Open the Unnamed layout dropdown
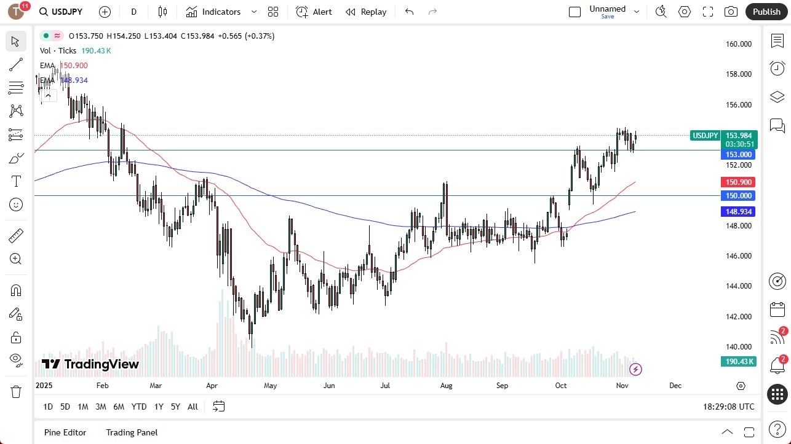Viewport: 791px width, 444px height. click(637, 11)
